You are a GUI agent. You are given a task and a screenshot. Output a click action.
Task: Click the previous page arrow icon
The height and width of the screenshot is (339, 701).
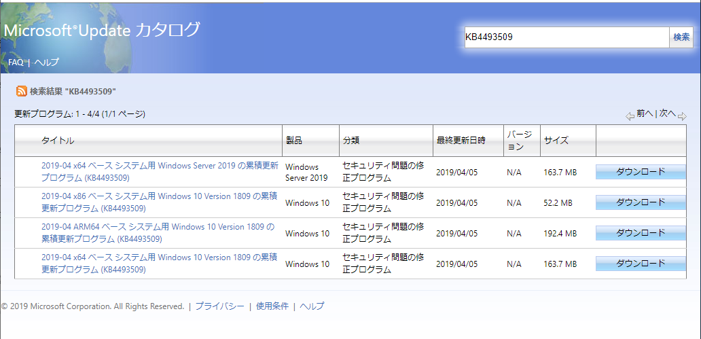[630, 117]
